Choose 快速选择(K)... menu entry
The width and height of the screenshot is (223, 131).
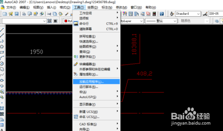(96, 41)
